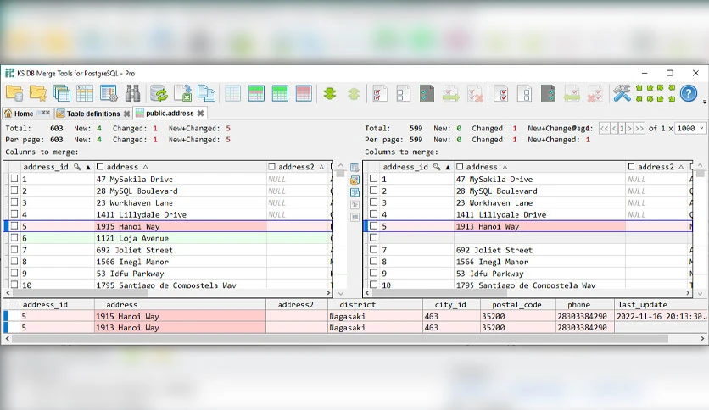This screenshot has width=709, height=410.
Task: Open the table settings gear icon
Action: (x=109, y=93)
